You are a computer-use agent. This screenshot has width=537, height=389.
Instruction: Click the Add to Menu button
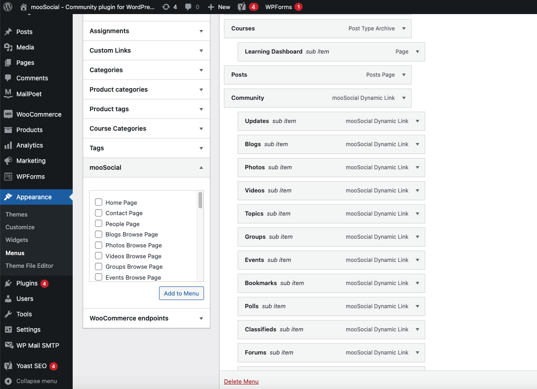182,293
